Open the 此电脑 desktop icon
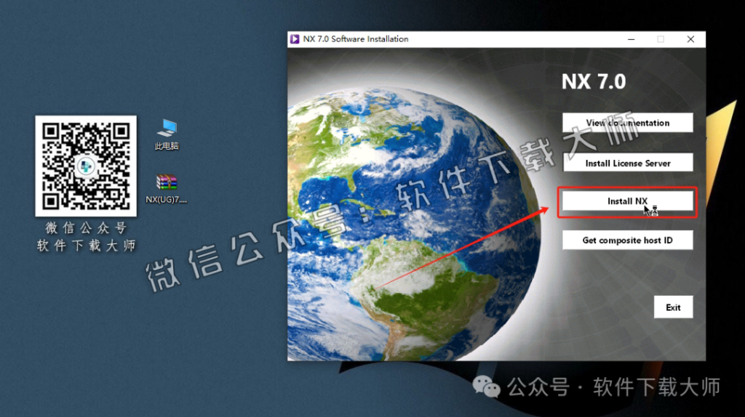Viewport: 745px width, 417px height. pyautogui.click(x=167, y=134)
